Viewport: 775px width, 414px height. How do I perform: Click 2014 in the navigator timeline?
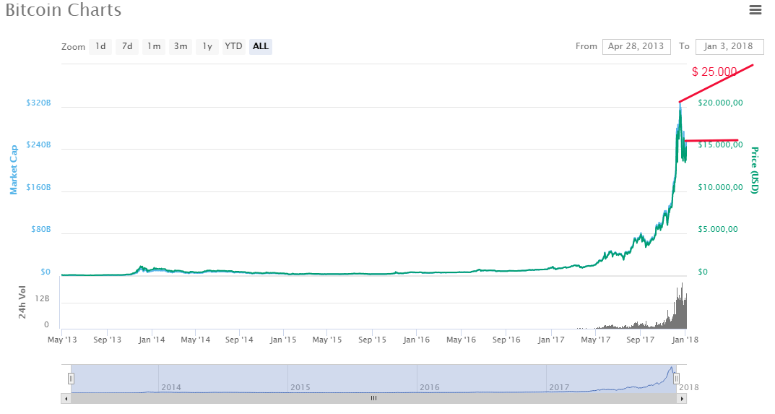(171, 387)
